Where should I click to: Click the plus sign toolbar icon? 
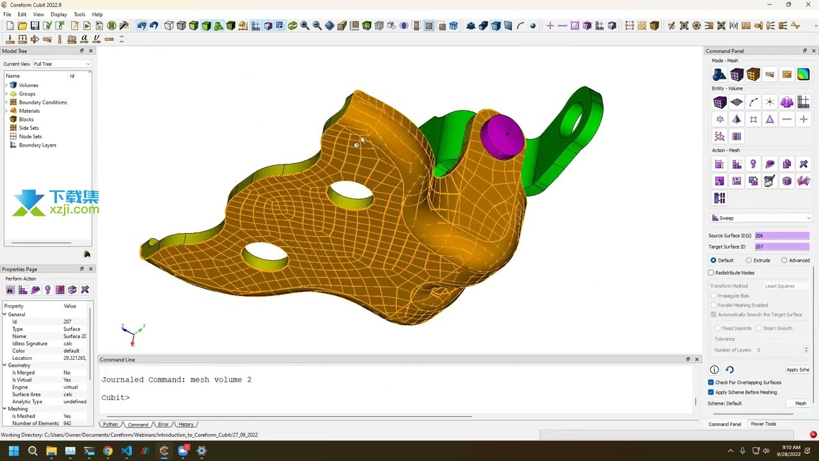tap(550, 26)
